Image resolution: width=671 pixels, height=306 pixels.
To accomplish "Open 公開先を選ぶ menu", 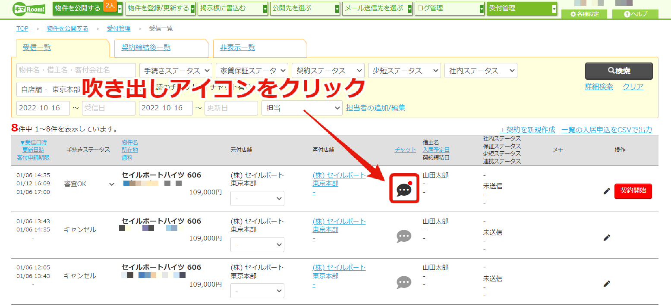I will coord(305,8).
